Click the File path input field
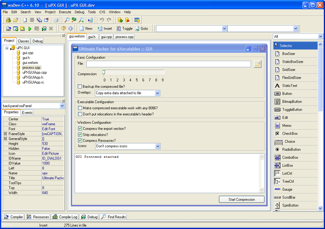Viewport: 325px width, 229px height. pyautogui.click(x=169, y=64)
